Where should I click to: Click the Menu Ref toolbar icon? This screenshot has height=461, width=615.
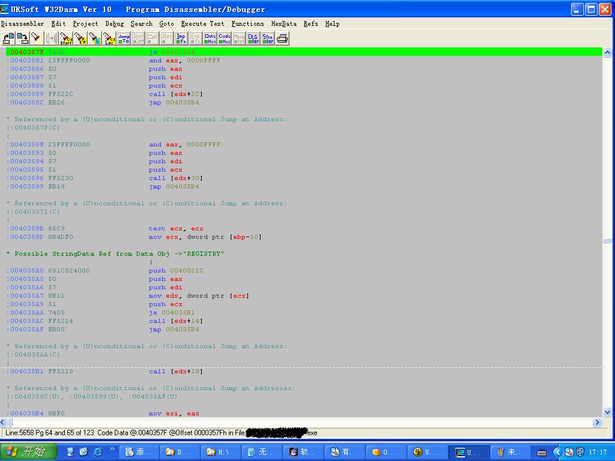coord(239,38)
